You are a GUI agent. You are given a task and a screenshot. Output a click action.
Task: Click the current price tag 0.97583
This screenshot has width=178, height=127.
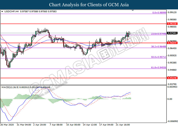point(172,33)
